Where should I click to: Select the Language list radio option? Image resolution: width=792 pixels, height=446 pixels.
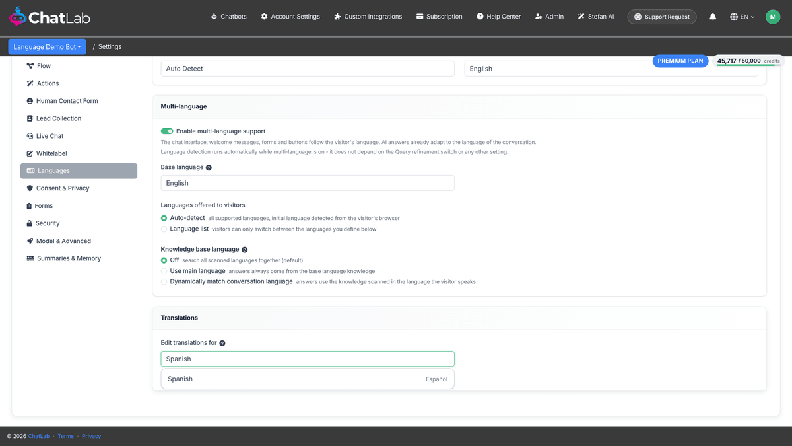click(x=164, y=229)
